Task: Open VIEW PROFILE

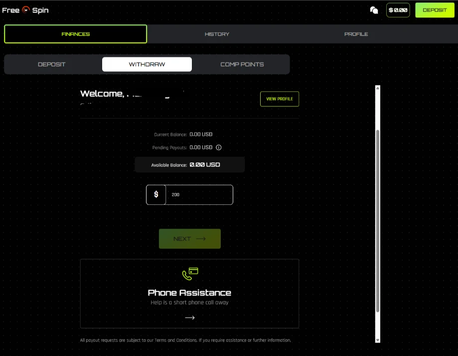Action: click(279, 99)
